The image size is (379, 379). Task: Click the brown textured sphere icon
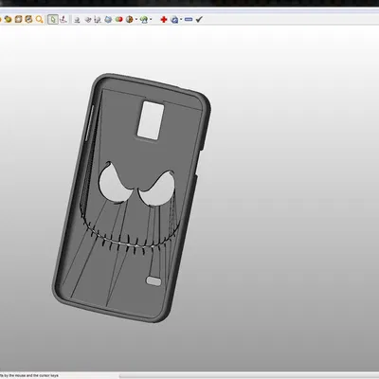(x=130, y=20)
